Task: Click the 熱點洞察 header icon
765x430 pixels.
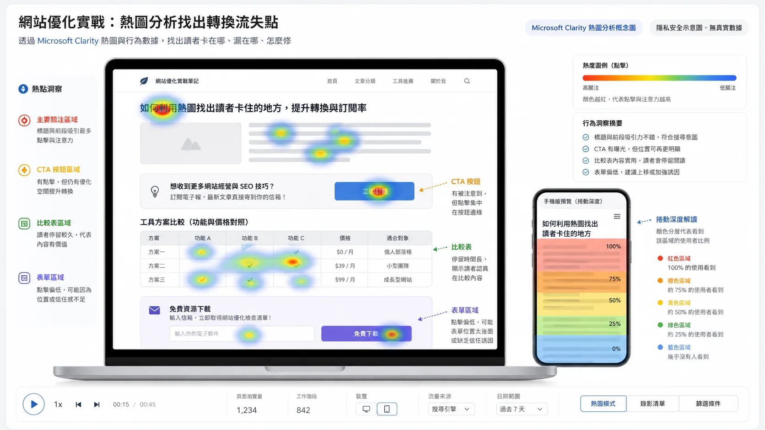Action: coord(23,89)
